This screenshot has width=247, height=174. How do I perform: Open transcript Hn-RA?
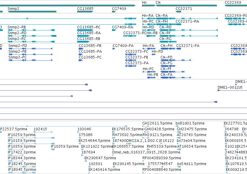148,15
